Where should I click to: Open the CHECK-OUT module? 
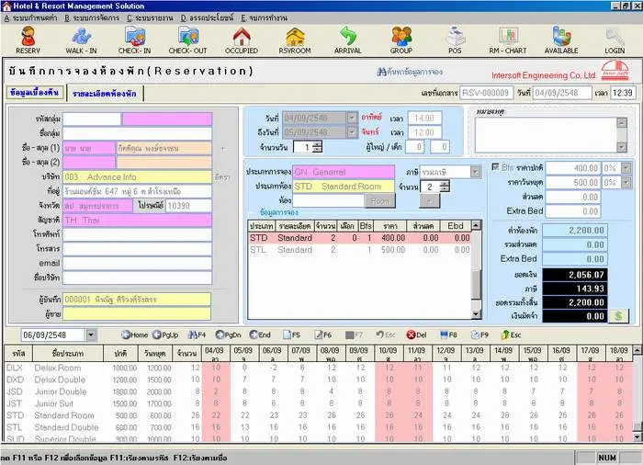(187, 40)
